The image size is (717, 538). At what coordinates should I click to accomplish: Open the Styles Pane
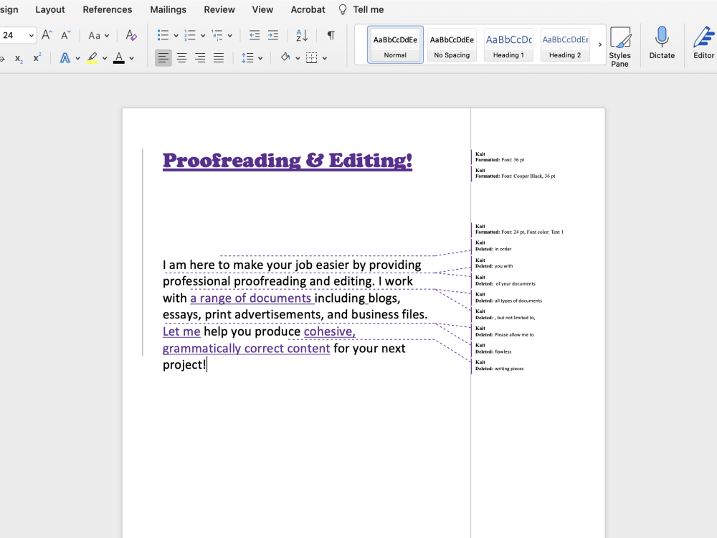[x=620, y=46]
